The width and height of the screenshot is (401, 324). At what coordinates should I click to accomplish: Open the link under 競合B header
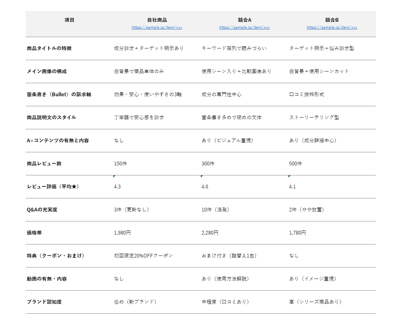point(332,27)
